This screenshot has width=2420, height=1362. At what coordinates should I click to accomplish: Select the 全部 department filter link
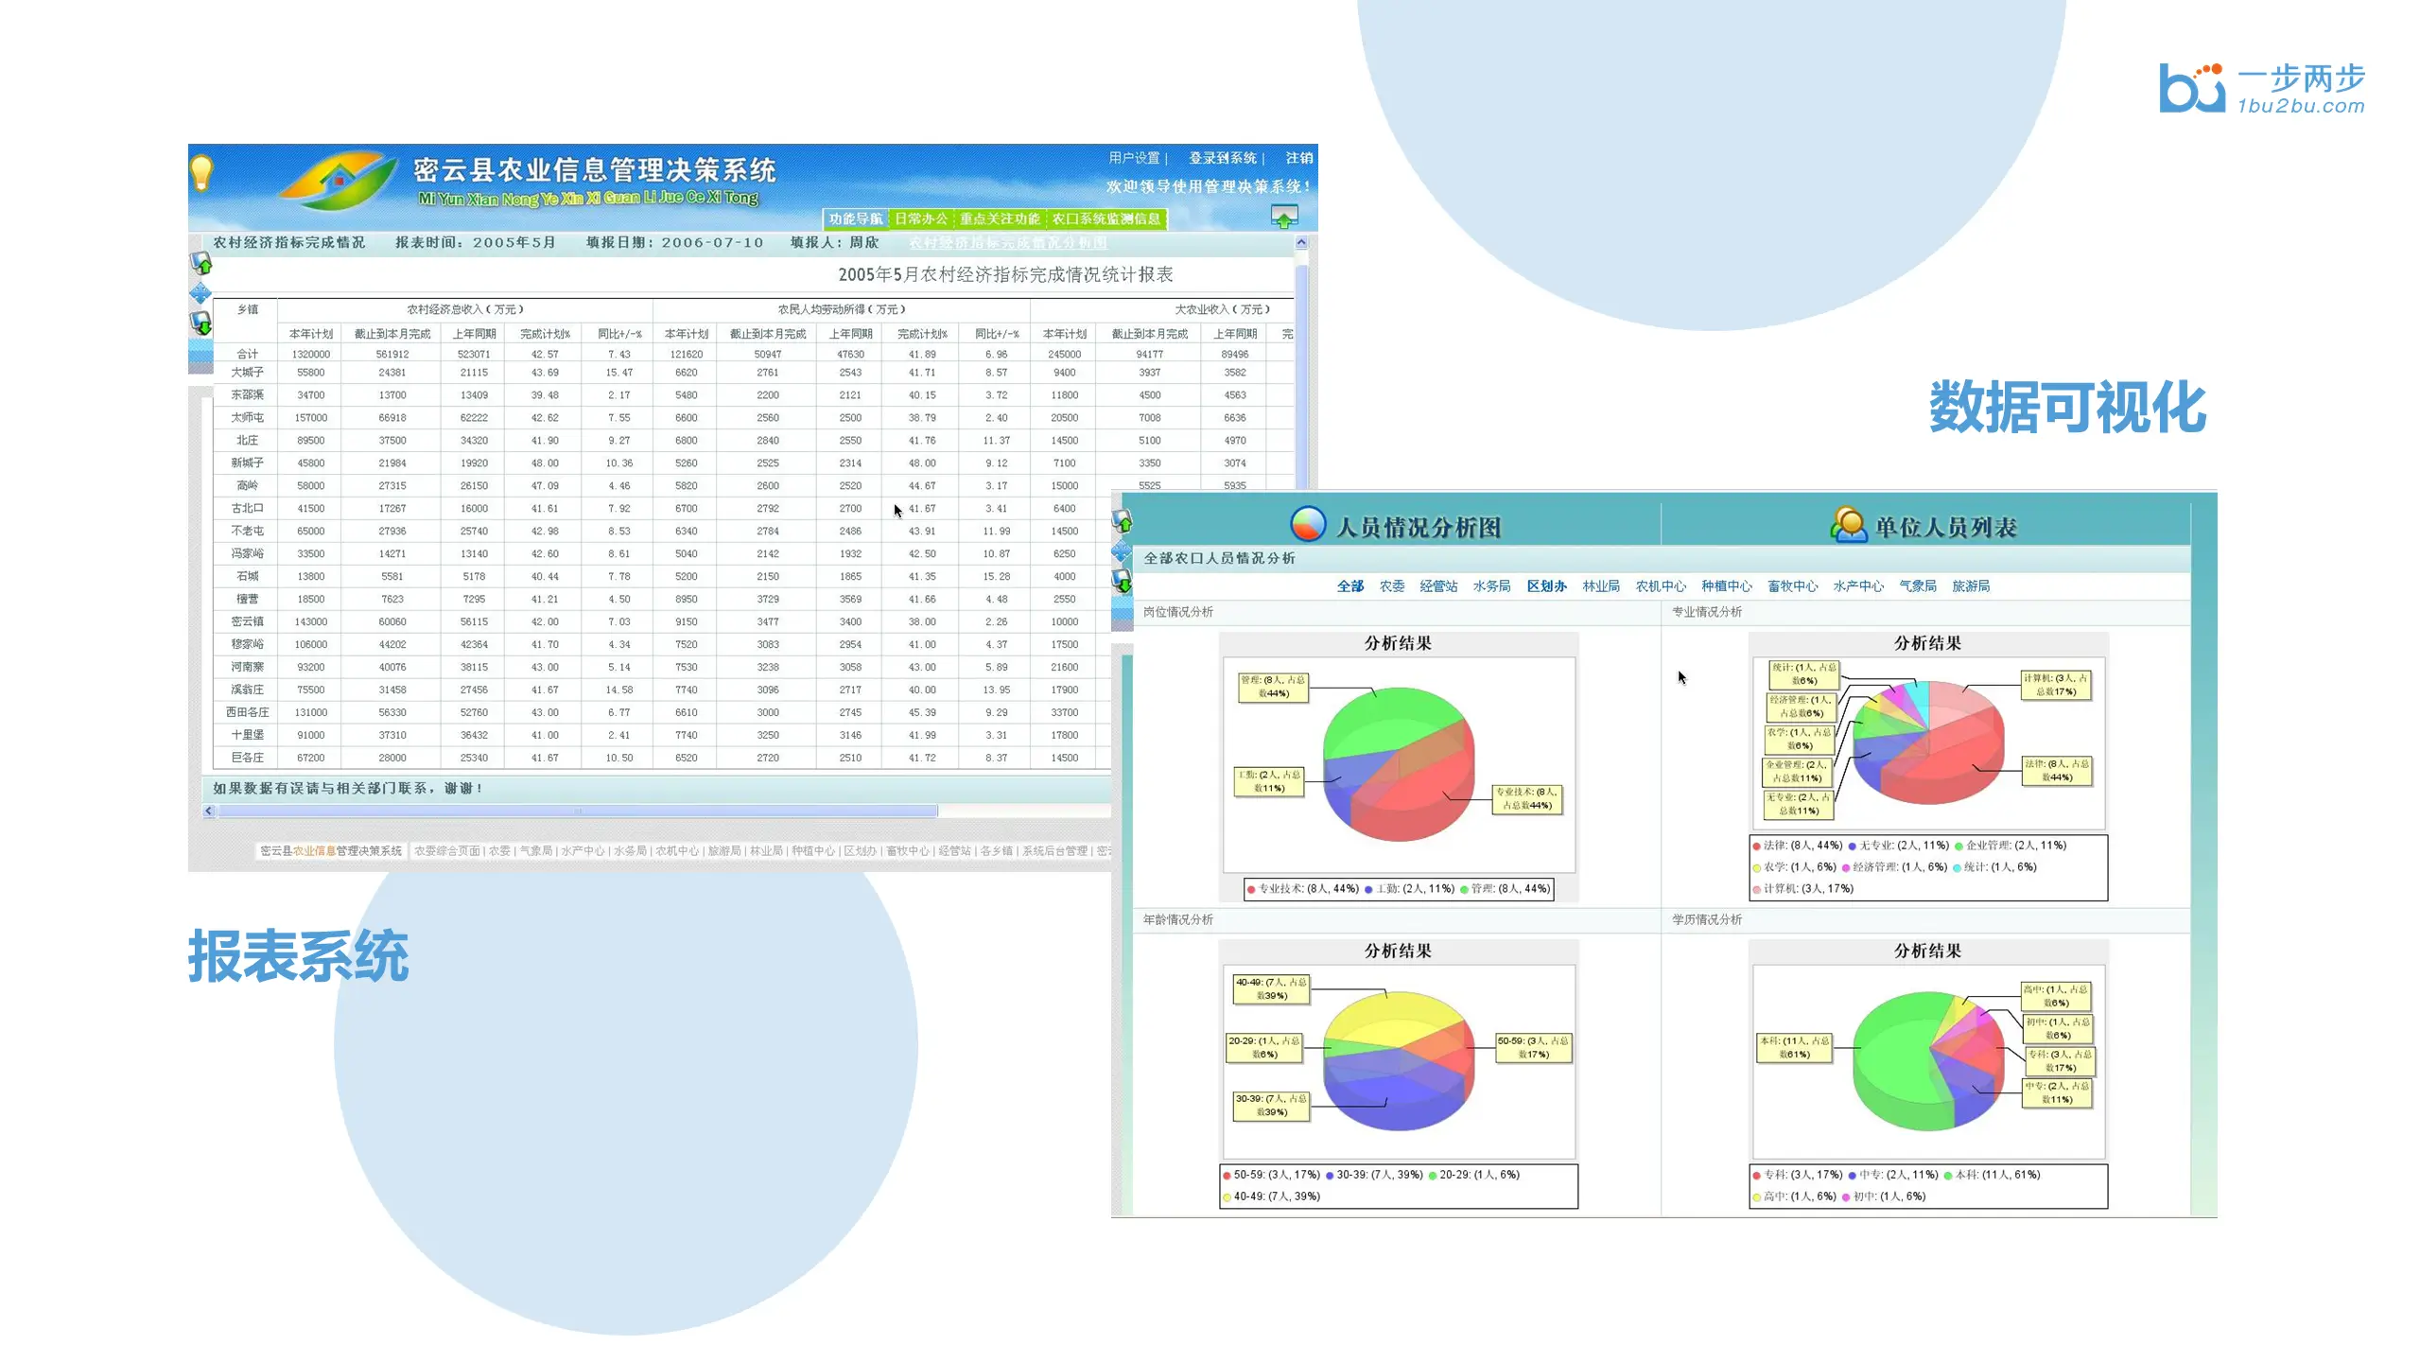[1349, 586]
